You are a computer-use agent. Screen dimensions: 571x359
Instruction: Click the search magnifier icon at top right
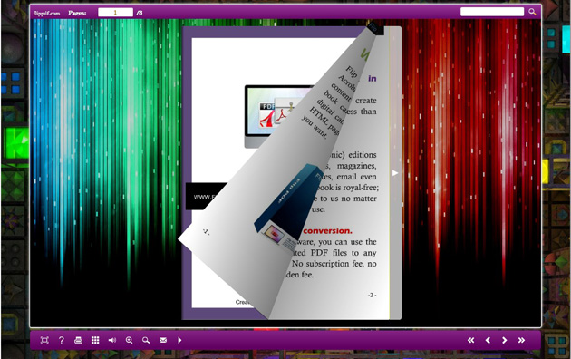point(532,12)
